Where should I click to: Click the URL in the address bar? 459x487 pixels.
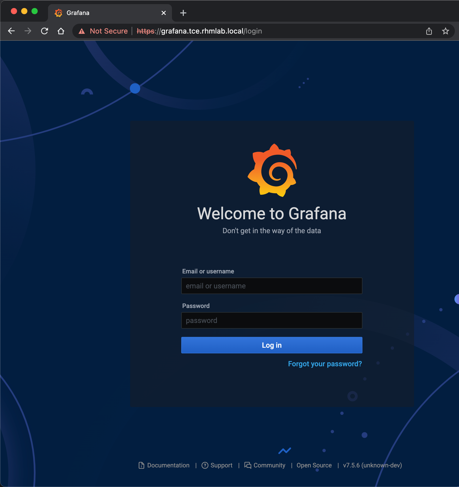pos(199,31)
